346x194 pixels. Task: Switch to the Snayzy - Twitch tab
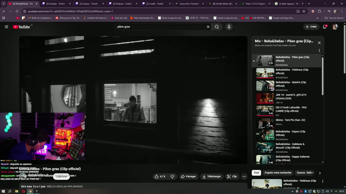[89, 4]
